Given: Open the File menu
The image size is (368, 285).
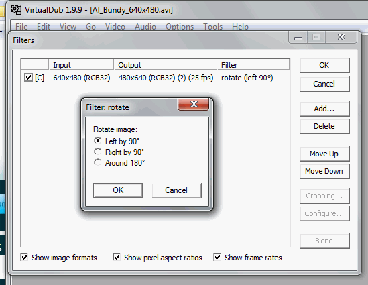Looking at the screenshot, I should 21,27.
